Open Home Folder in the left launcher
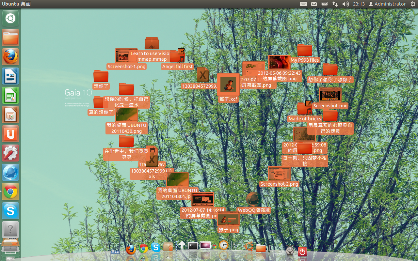The image size is (418, 261). coord(10,38)
